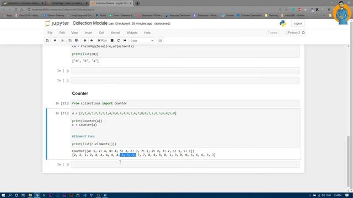Focus the last empty cell at bottom
353x198 pixels.
click(185, 164)
